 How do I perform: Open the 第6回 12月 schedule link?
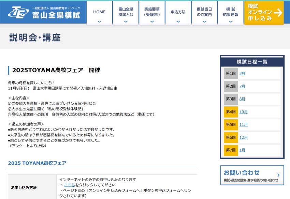click(244, 137)
